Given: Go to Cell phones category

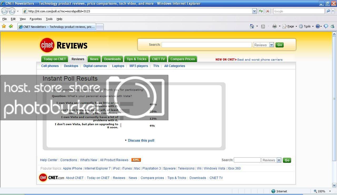Looking at the screenshot, I should coord(50,66).
